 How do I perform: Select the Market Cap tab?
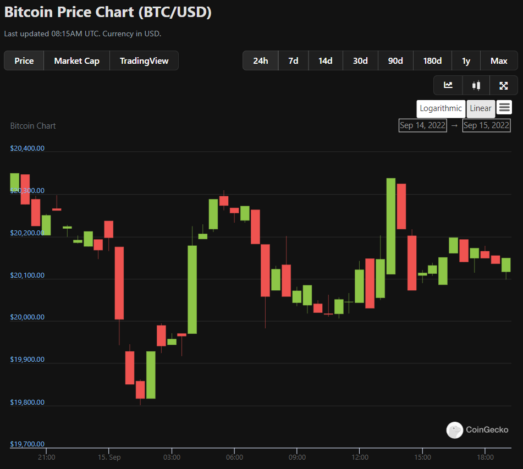pyautogui.click(x=76, y=60)
